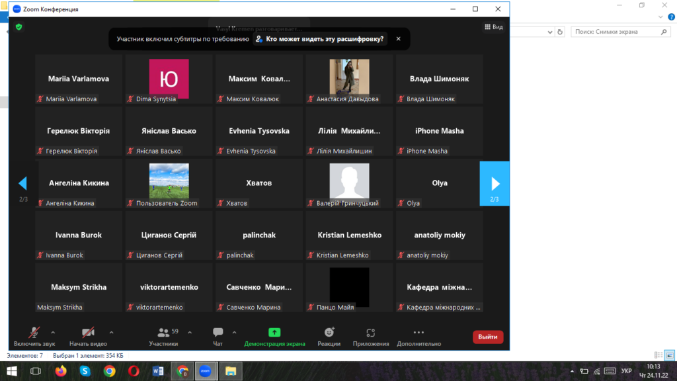This screenshot has width=677, height=381.
Task: Click Лілія Михайлишин participant tile
Action: tap(349, 132)
